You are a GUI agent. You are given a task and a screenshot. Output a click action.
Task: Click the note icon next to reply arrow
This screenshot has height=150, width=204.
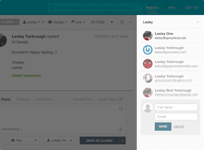(122, 22)
